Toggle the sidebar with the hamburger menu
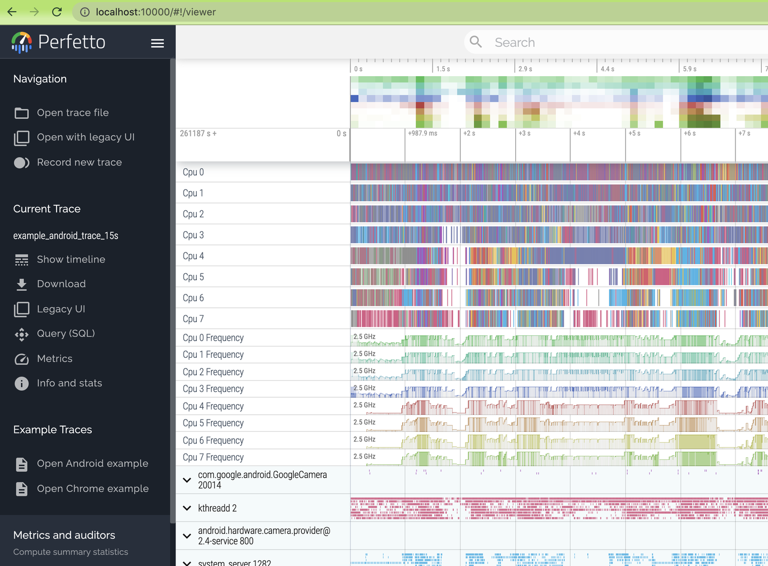 [x=157, y=43]
